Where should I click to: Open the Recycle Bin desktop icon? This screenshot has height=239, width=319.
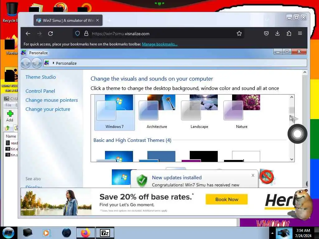[12, 12]
